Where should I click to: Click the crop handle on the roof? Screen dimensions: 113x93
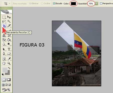pyautogui.click(x=90, y=65)
